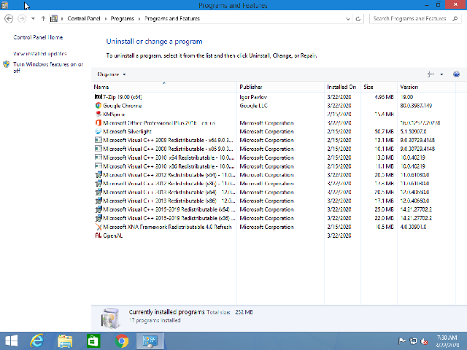The image size is (467, 350).
Task: Select Visual C++ 2013 Redistributable (x64) icon
Action: 99,192
